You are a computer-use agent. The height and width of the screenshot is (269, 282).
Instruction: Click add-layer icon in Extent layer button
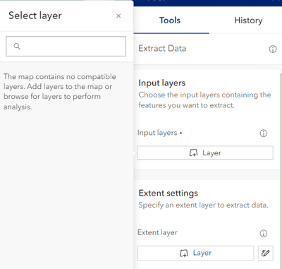[x=184, y=253]
